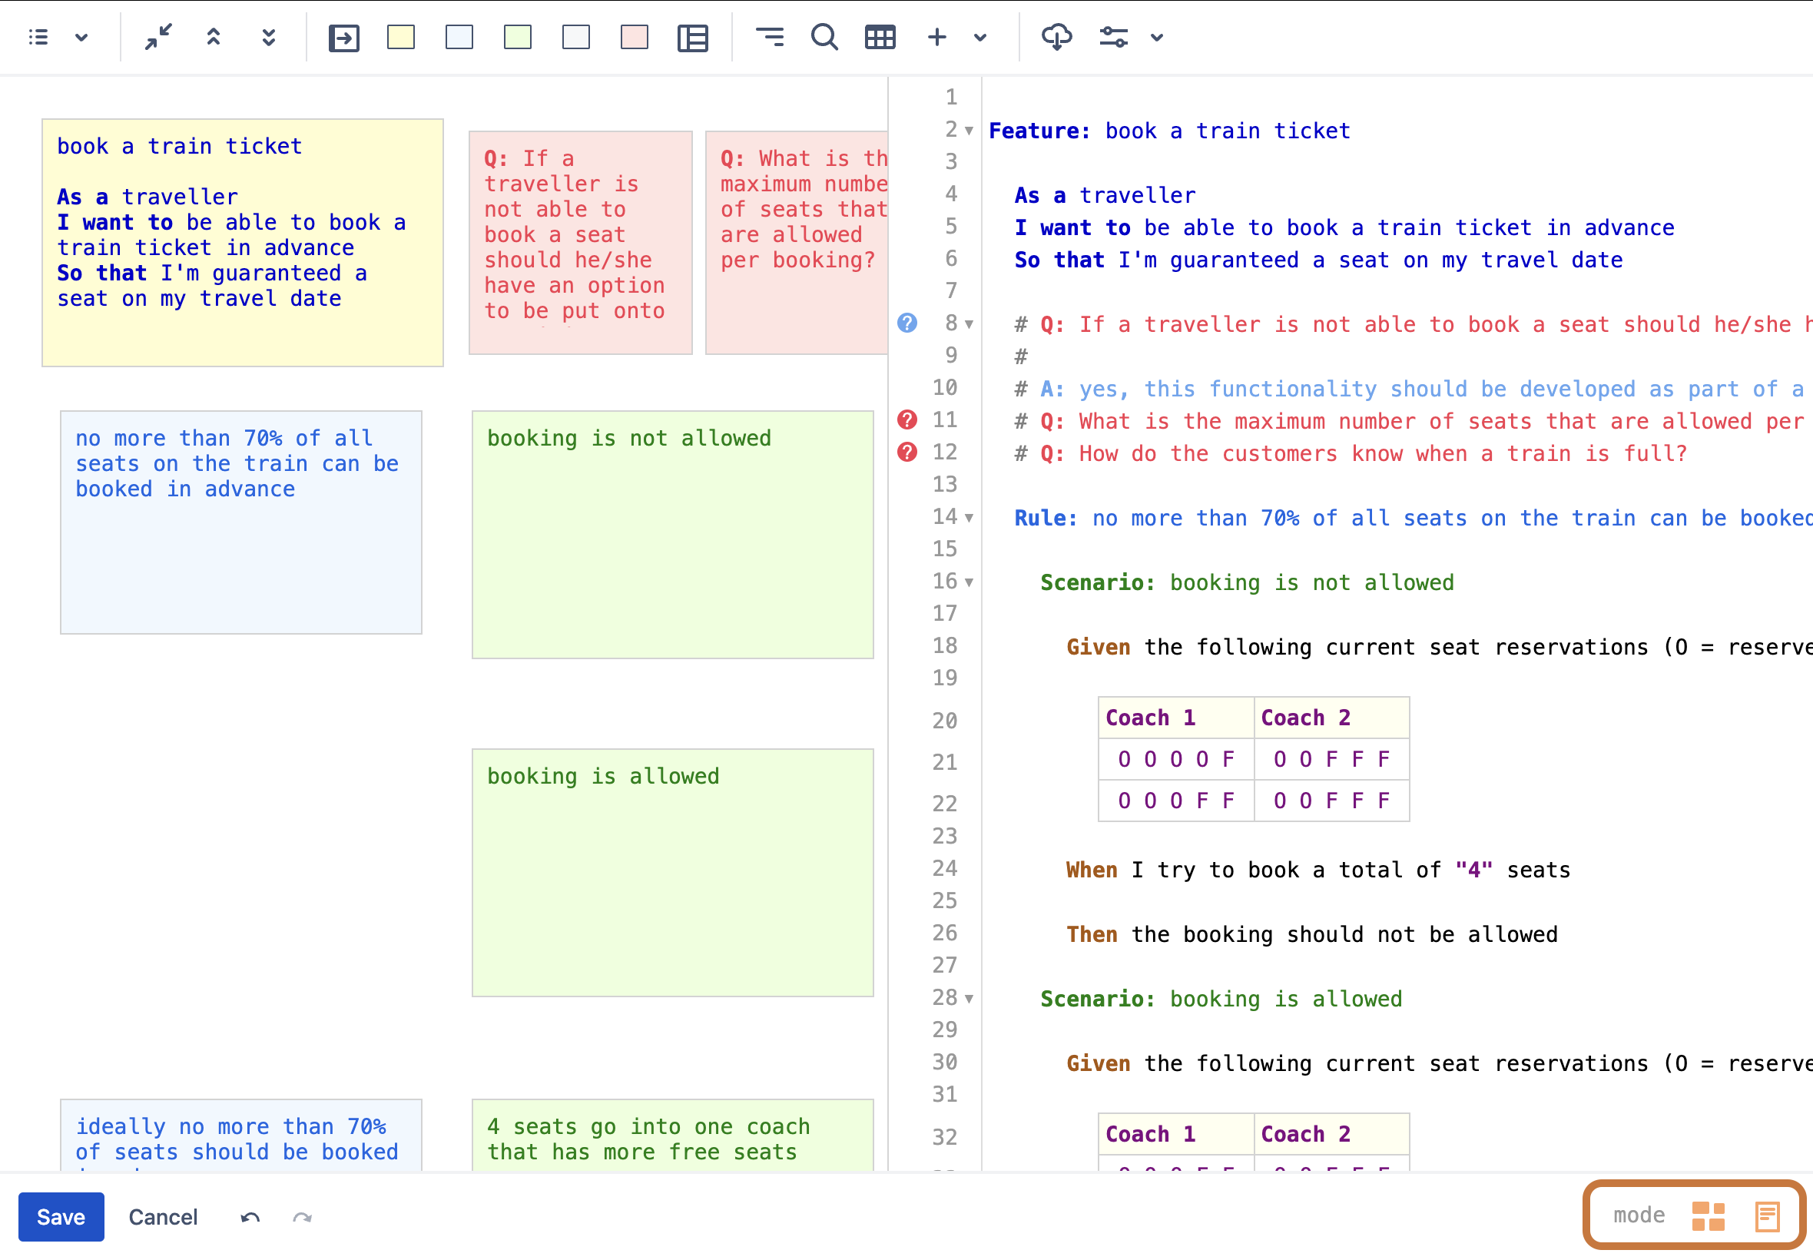Click 'Coach 1' header in line 32 table
The width and height of the screenshot is (1813, 1260).
(x=1176, y=1135)
